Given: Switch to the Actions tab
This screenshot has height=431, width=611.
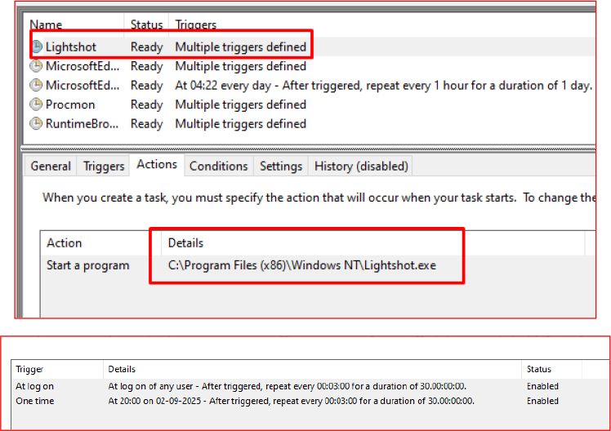Looking at the screenshot, I should [157, 165].
